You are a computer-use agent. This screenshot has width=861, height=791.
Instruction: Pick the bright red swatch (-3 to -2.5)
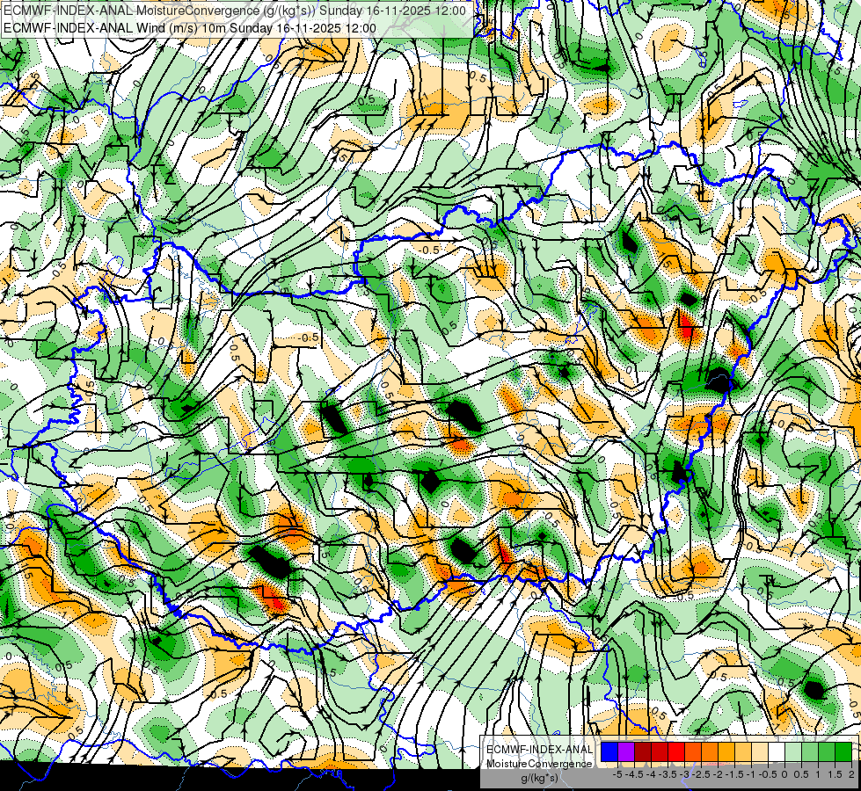tap(676, 751)
